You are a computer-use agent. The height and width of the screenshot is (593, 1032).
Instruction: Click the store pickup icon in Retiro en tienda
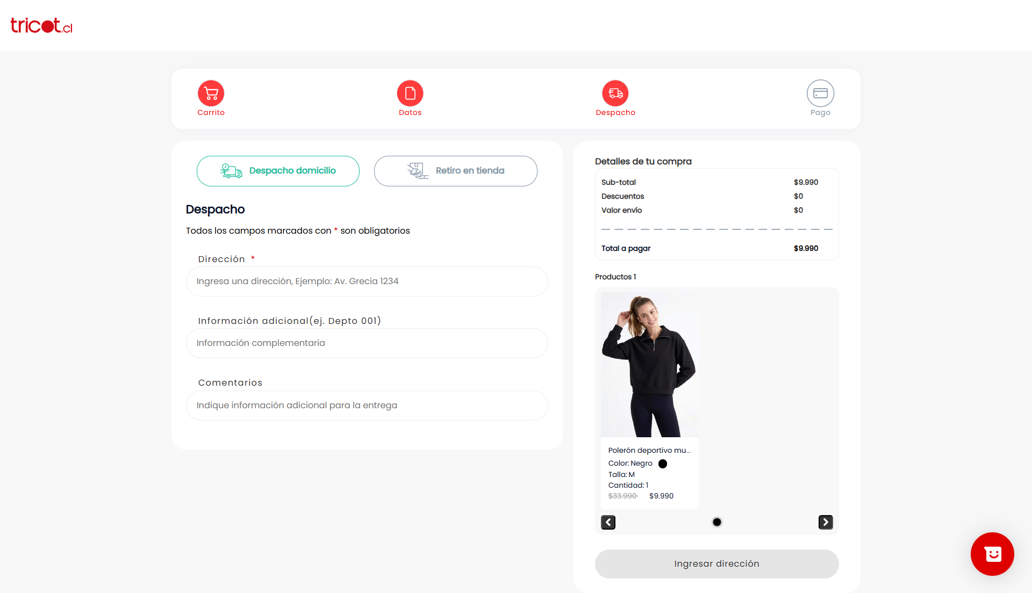pos(418,171)
